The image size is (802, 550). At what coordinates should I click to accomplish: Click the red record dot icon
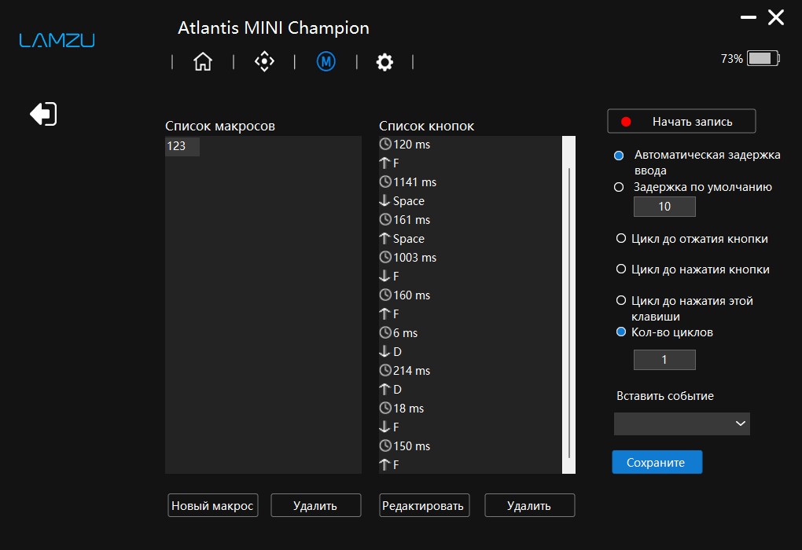point(626,122)
